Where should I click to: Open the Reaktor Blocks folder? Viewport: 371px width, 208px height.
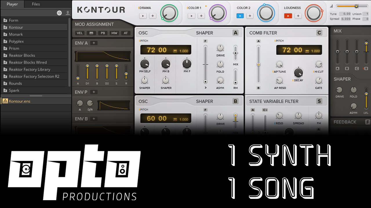34,55
